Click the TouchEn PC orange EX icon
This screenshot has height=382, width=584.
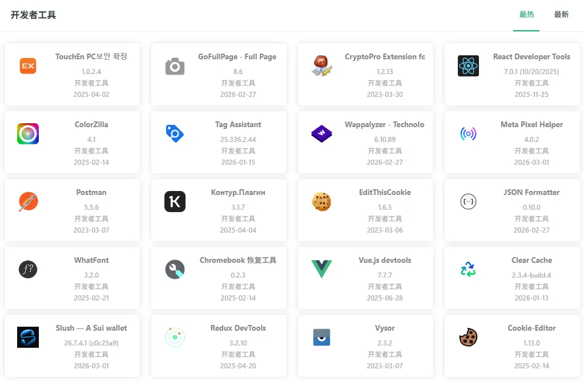[28, 66]
